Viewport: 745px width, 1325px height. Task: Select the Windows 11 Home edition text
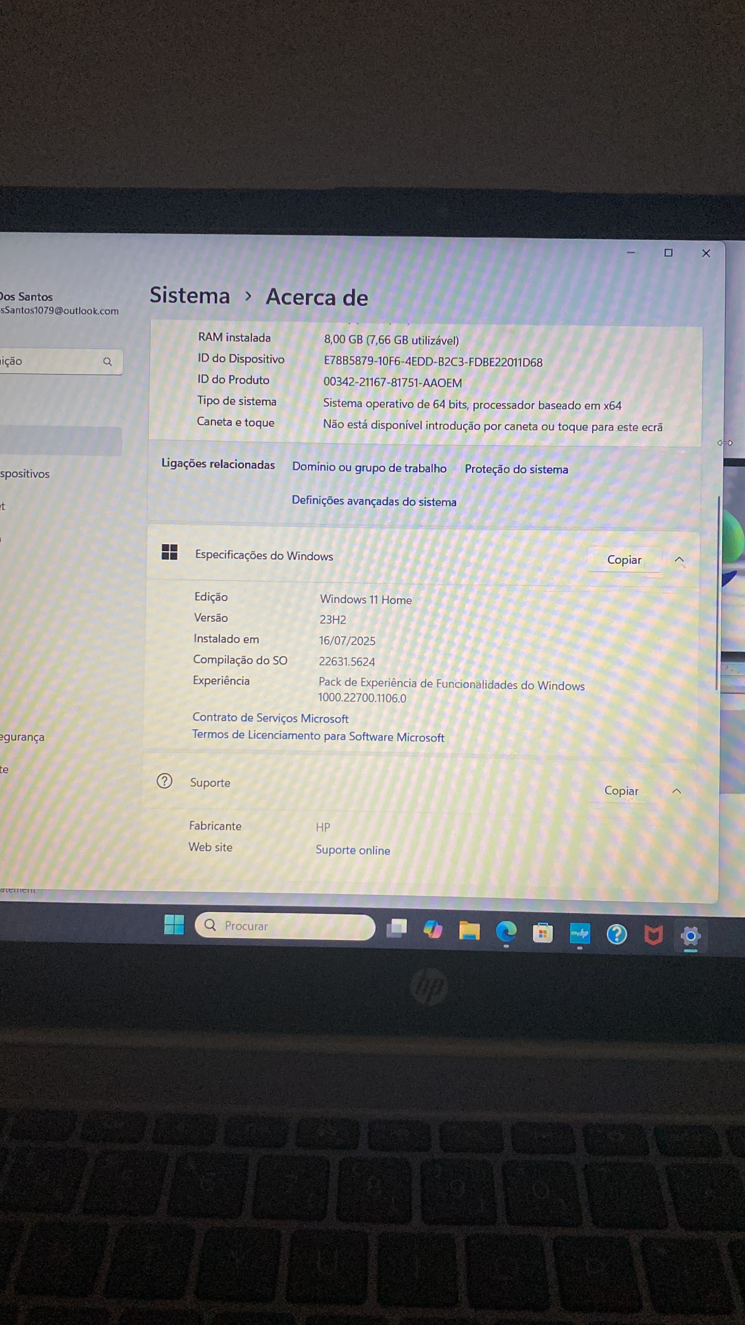coord(366,599)
